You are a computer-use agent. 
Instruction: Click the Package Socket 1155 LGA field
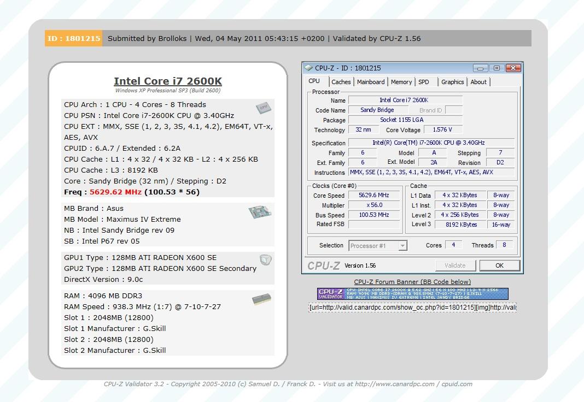click(x=405, y=120)
